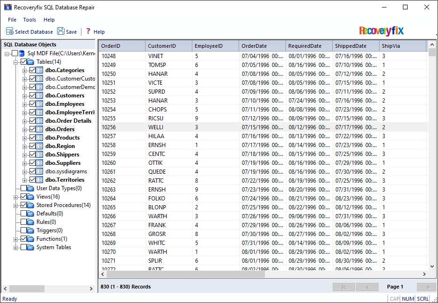This screenshot has height=303, width=438.
Task: Click the Triggers(0) folder icon
Action: (31, 230)
